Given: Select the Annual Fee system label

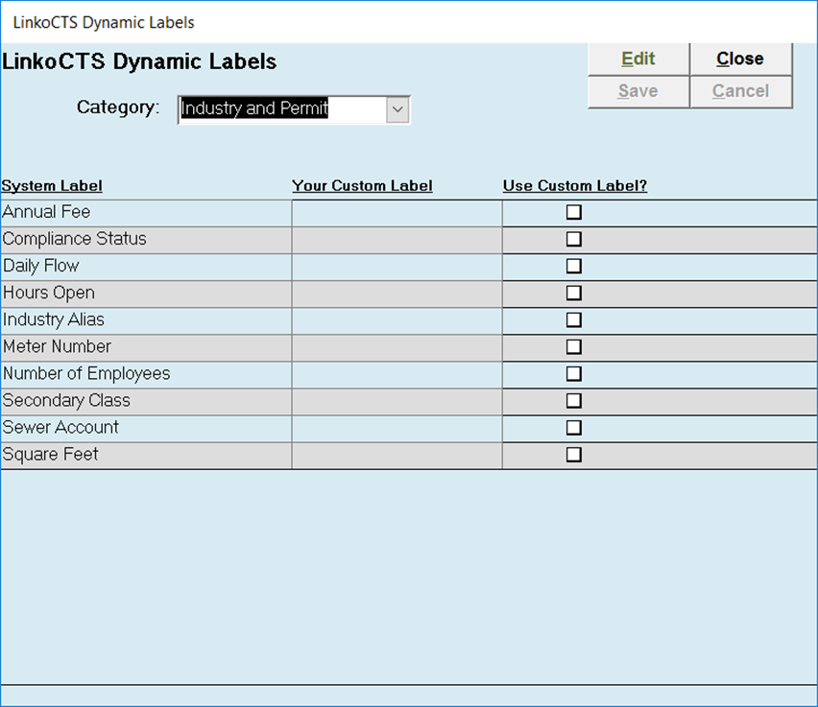Looking at the screenshot, I should pos(46,212).
